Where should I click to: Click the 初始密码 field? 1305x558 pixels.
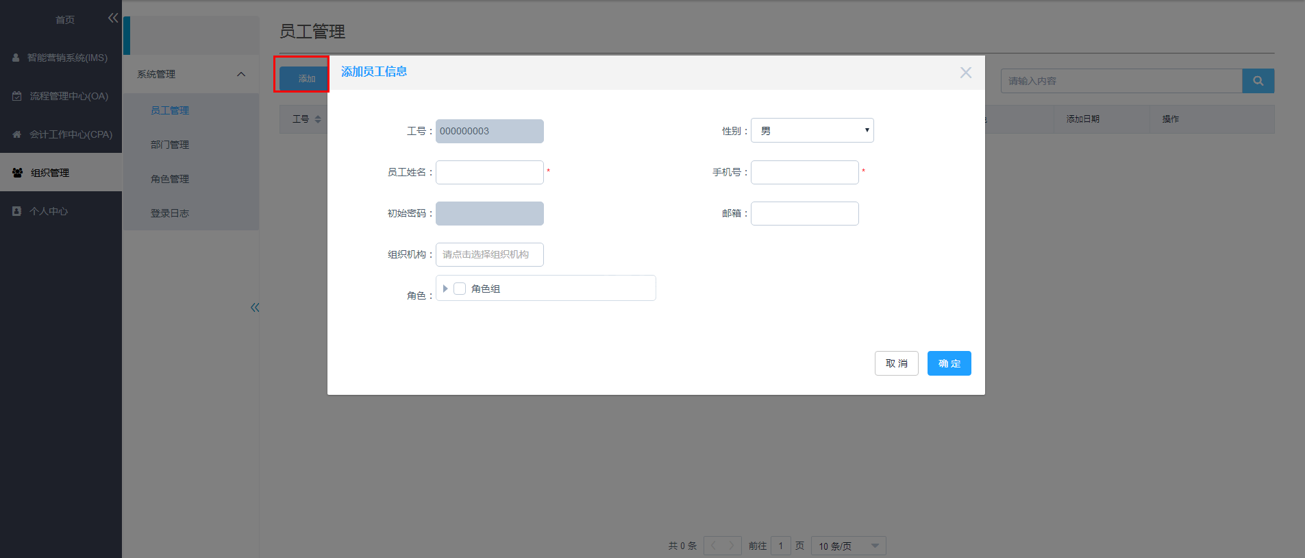point(490,213)
